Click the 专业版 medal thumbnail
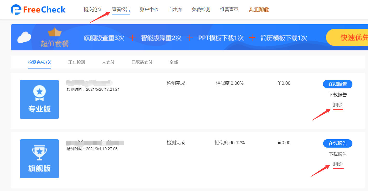 [x=39, y=99]
